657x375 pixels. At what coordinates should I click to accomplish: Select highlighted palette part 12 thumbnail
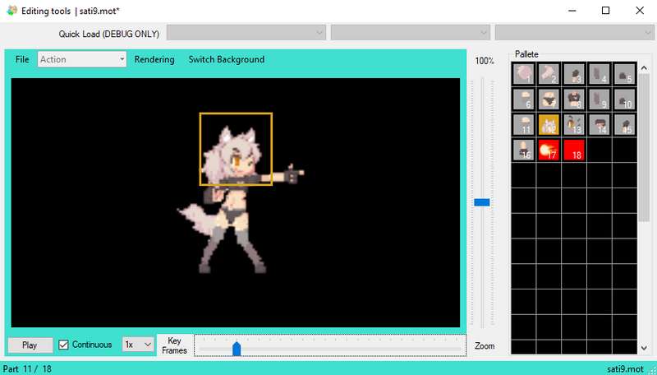(x=549, y=124)
